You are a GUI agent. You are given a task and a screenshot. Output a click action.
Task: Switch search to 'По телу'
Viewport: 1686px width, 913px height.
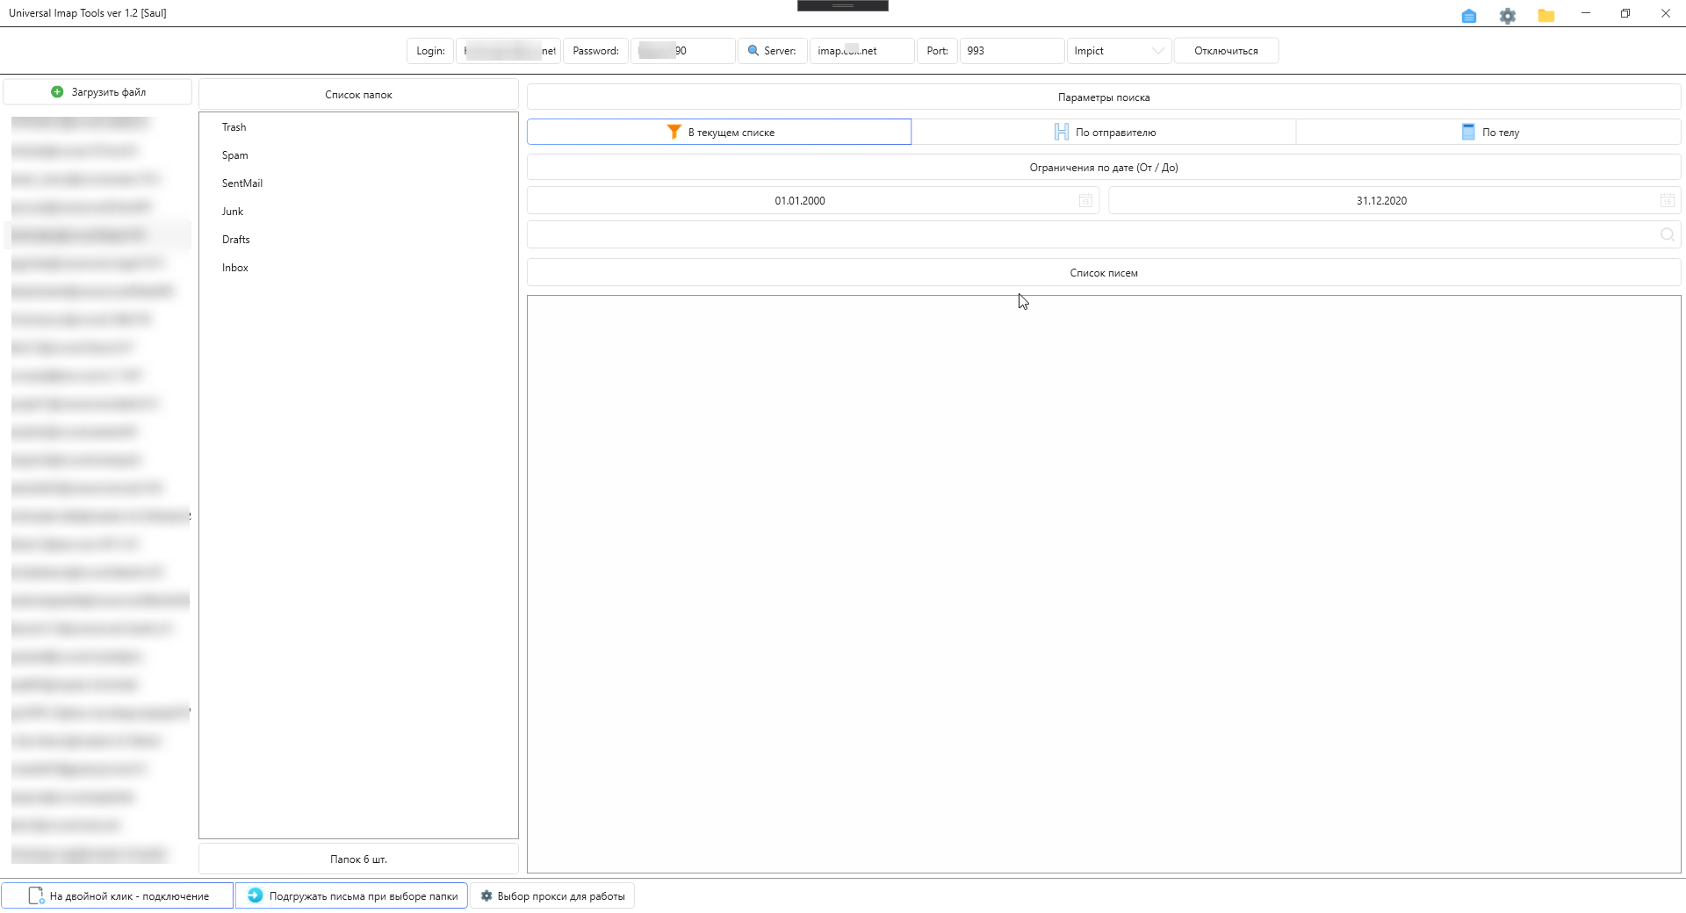[1488, 133]
